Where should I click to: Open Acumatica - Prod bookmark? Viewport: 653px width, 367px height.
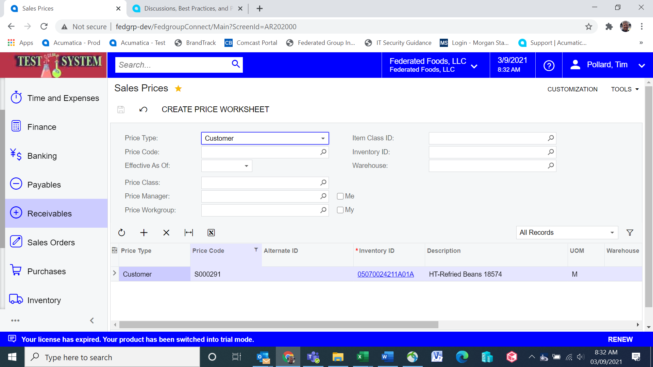tap(71, 42)
